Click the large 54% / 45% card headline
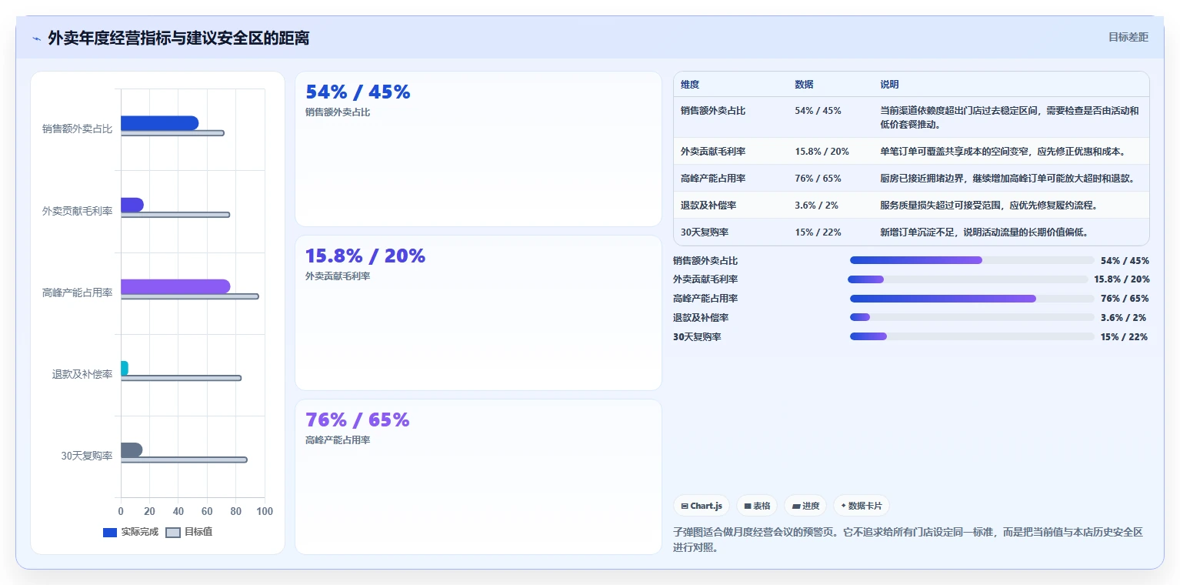 [358, 92]
